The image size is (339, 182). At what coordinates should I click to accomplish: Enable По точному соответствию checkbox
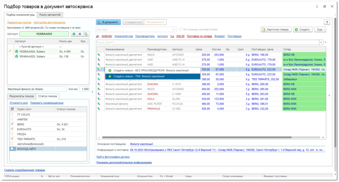point(180,30)
